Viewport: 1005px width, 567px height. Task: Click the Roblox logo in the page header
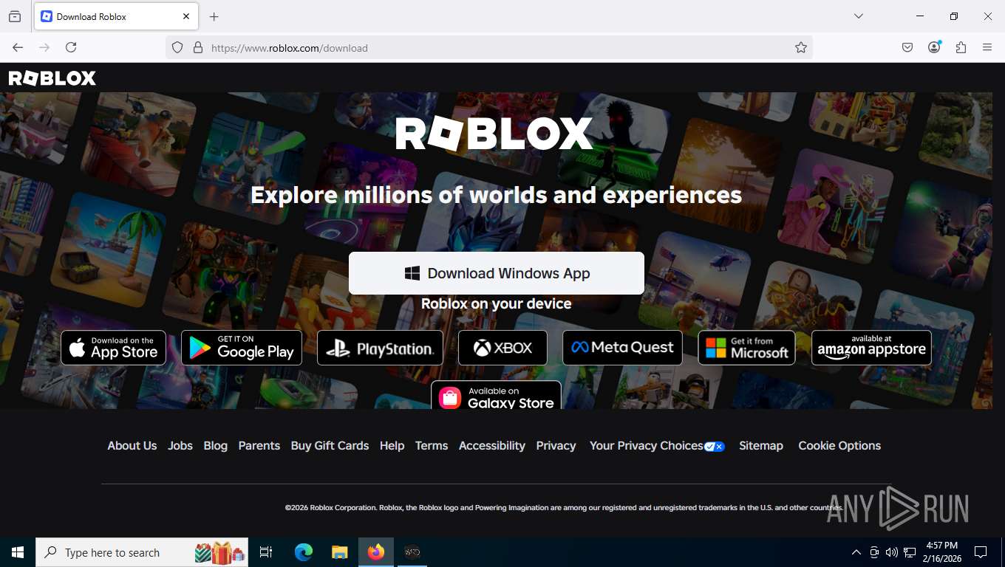[52, 78]
